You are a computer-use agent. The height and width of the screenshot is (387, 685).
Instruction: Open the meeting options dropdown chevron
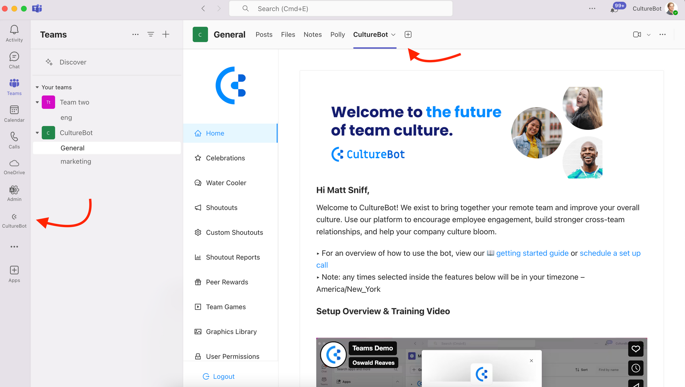(648, 35)
